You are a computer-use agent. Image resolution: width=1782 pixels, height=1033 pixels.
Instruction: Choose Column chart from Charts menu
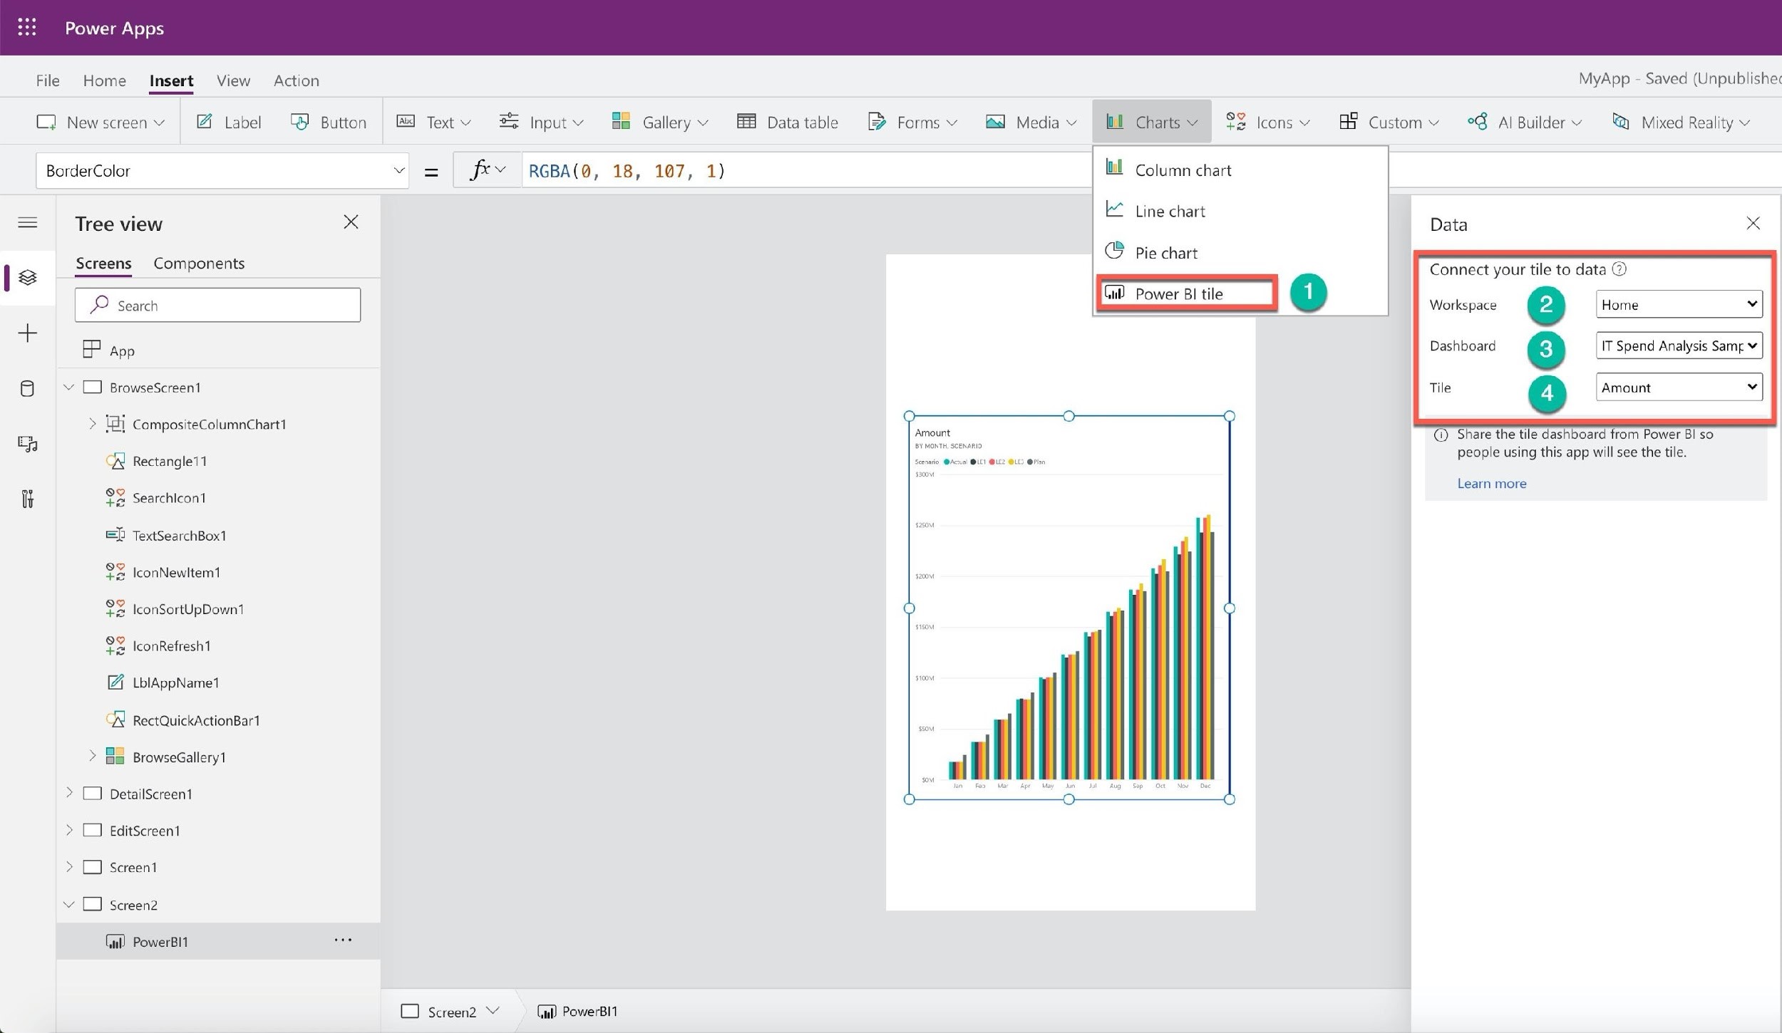click(1240, 170)
